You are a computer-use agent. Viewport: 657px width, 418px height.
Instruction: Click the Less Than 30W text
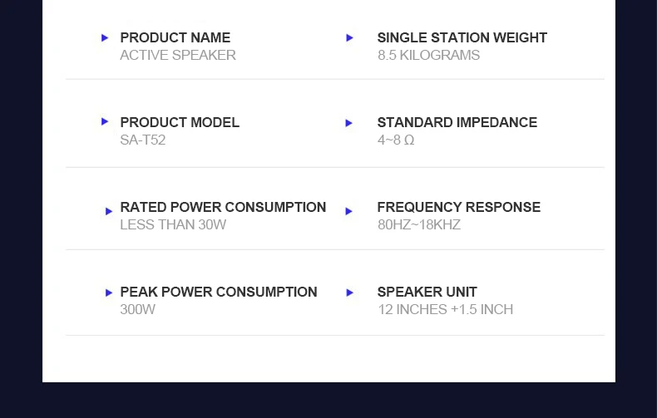point(173,225)
